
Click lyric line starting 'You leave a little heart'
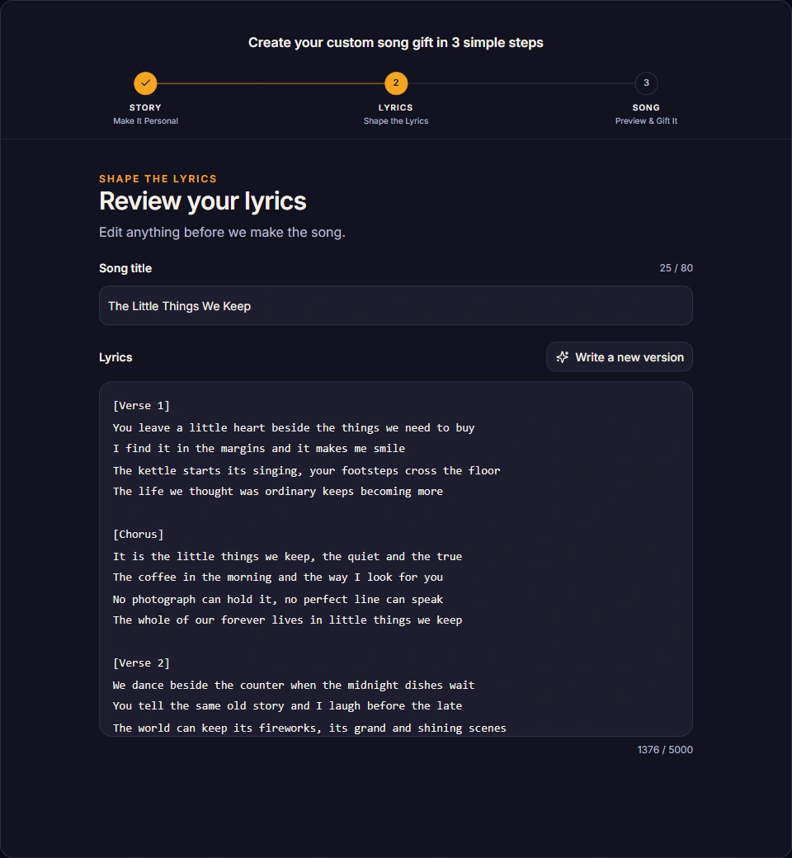[x=294, y=427]
